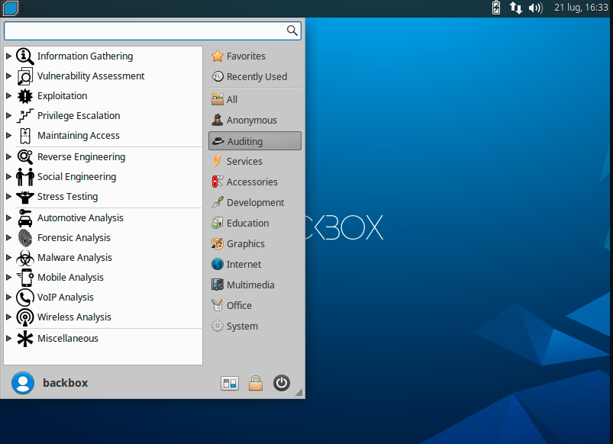Expand the Maintaining Access arrow

8,136
